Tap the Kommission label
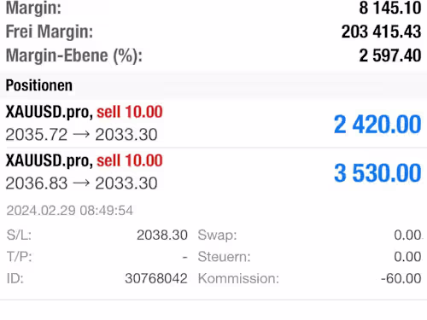 coord(238,278)
